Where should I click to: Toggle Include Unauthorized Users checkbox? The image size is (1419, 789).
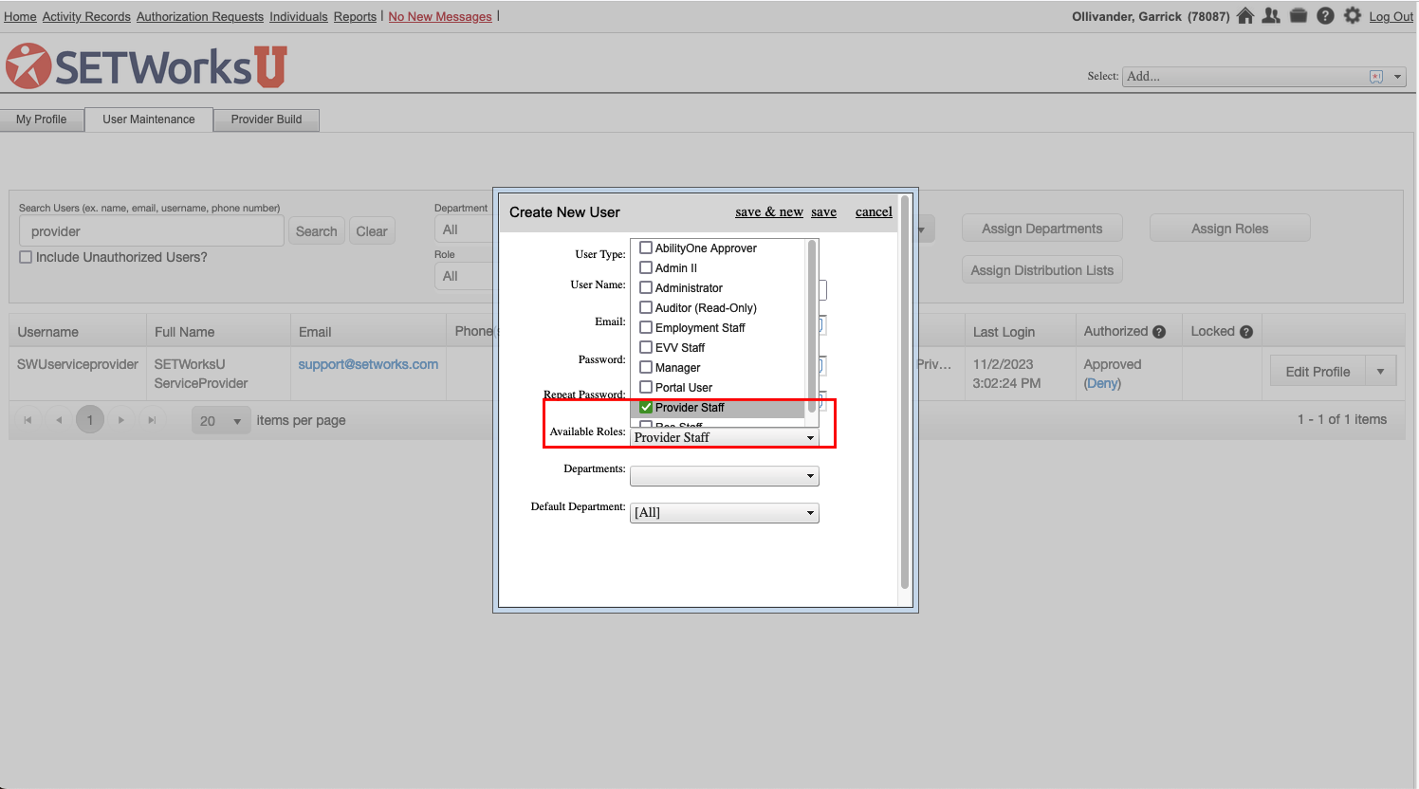[27, 257]
